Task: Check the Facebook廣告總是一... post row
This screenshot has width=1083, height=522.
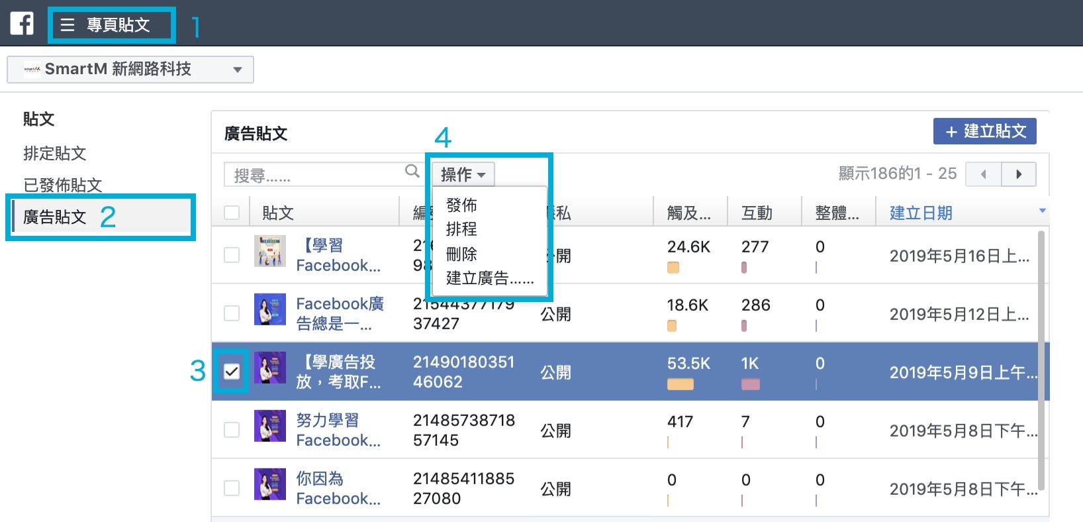Action: coord(232,313)
